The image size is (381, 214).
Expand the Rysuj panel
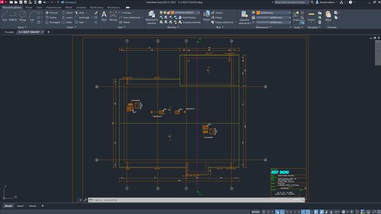tap(22, 27)
